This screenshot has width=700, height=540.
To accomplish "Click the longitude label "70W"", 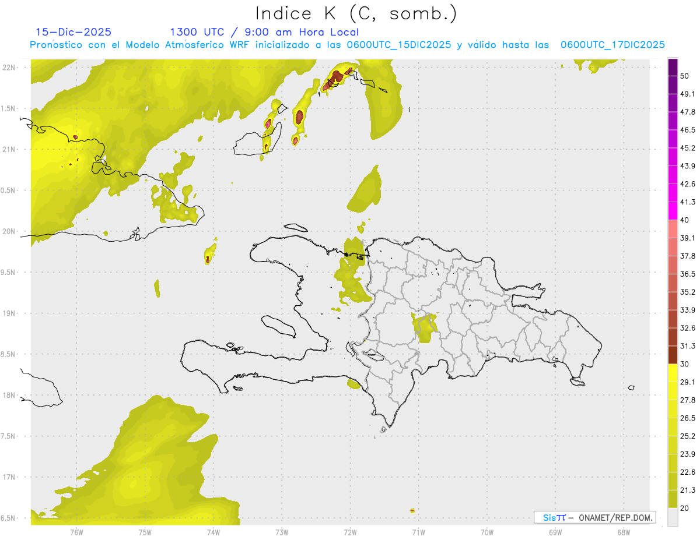I will coord(487,532).
